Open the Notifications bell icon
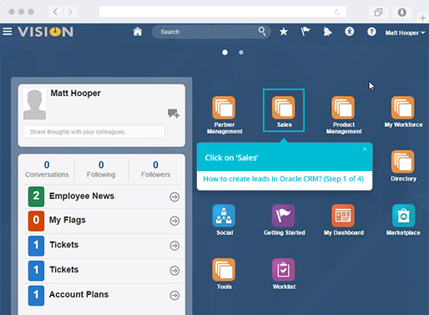This screenshot has width=429, height=315. click(x=327, y=32)
